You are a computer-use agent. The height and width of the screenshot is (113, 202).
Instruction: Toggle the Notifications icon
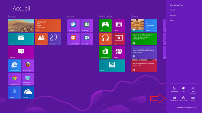174,99
